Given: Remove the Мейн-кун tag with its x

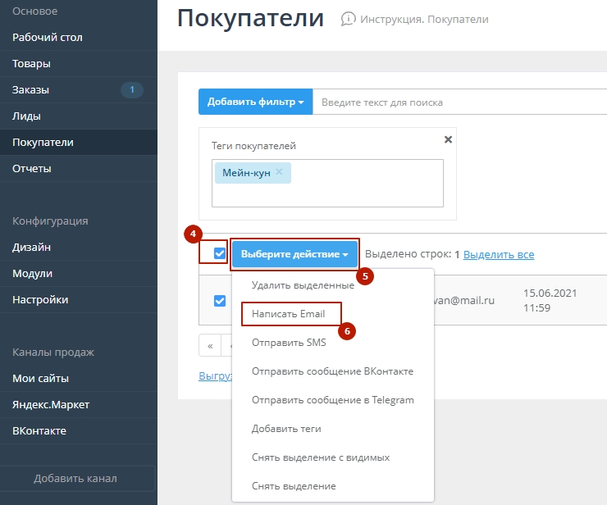Looking at the screenshot, I should (x=279, y=172).
